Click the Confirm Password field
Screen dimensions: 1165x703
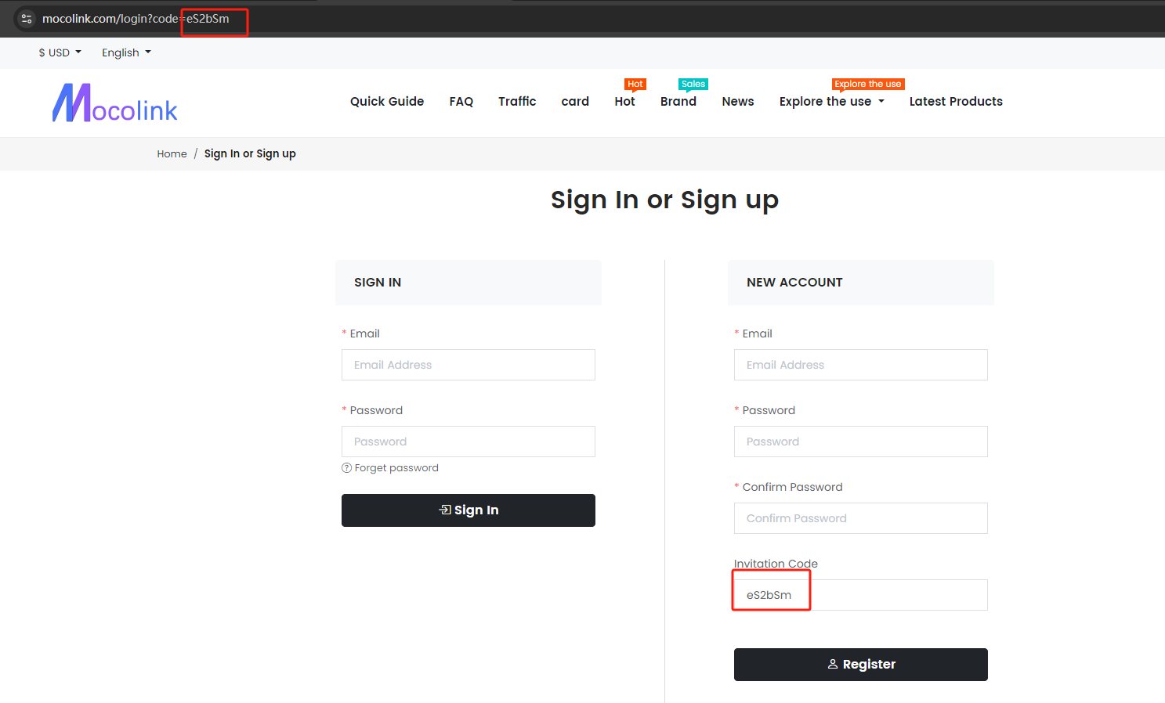point(860,518)
